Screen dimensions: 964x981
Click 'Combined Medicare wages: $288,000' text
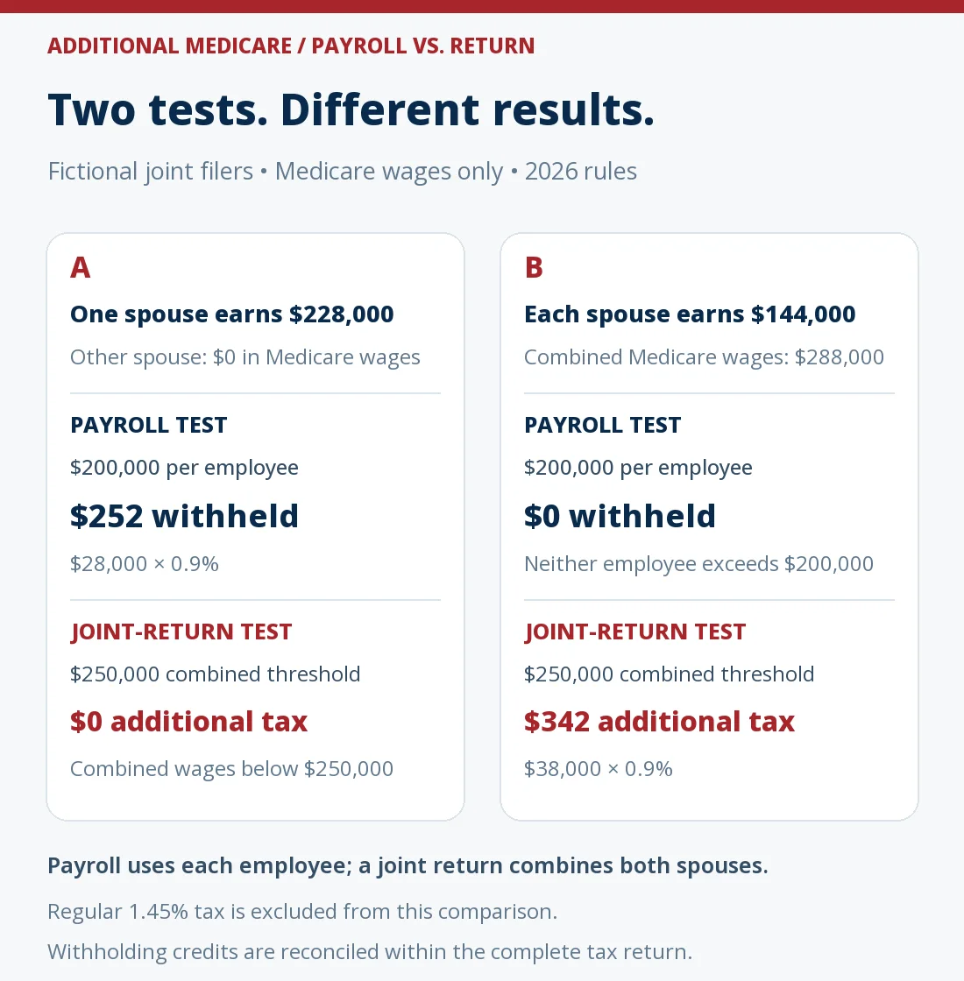pyautogui.click(x=705, y=357)
